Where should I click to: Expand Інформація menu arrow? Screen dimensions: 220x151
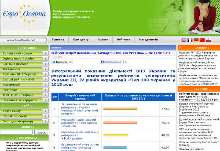click(46, 85)
